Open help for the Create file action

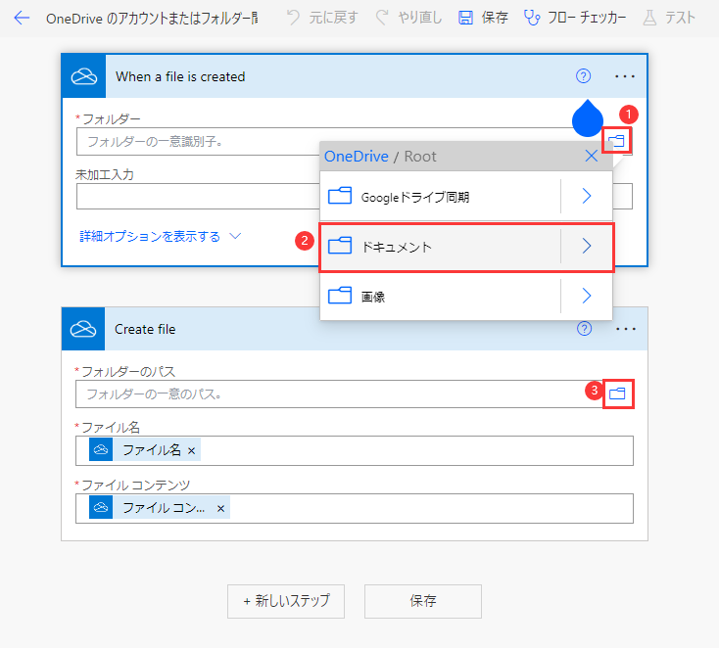pyautogui.click(x=584, y=328)
